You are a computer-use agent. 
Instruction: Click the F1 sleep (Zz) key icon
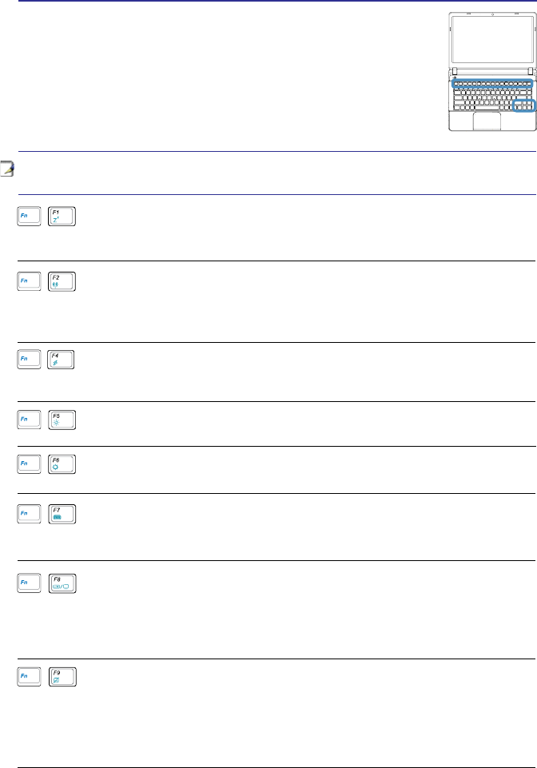(62, 217)
